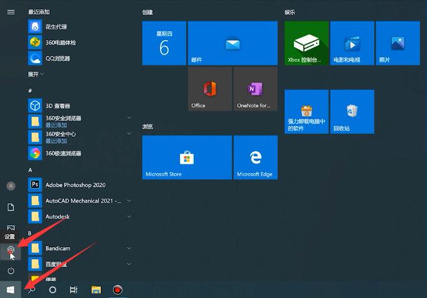Click the B letter group header
The width and height of the screenshot is (427, 298).
coord(29,233)
